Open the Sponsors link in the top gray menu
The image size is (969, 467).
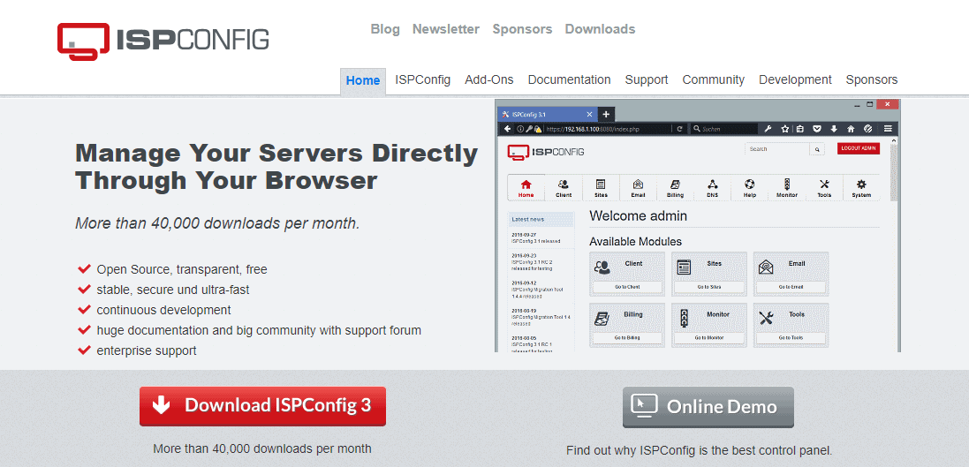(x=522, y=29)
